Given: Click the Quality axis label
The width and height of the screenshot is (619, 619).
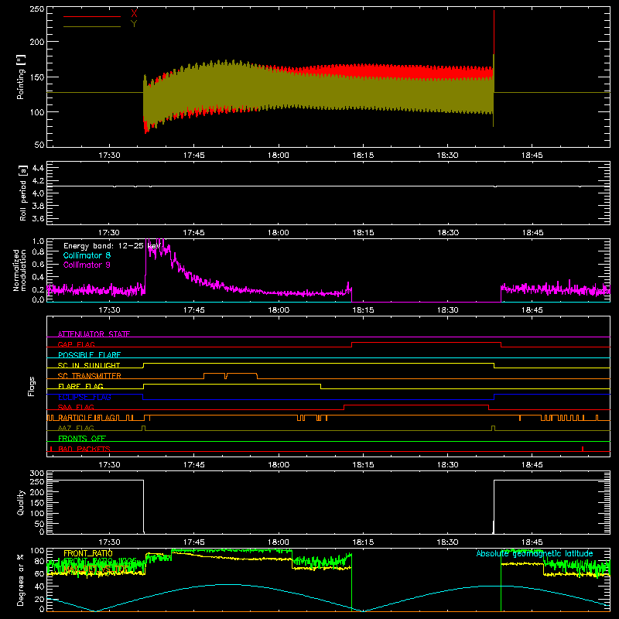Looking at the screenshot, I should coord(21,502).
